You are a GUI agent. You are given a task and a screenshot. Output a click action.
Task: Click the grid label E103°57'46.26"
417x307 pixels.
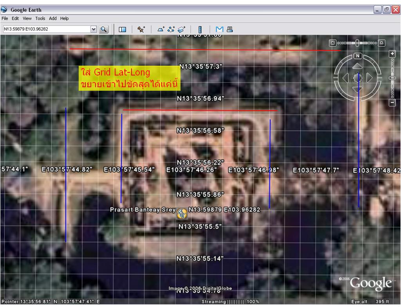191,170
